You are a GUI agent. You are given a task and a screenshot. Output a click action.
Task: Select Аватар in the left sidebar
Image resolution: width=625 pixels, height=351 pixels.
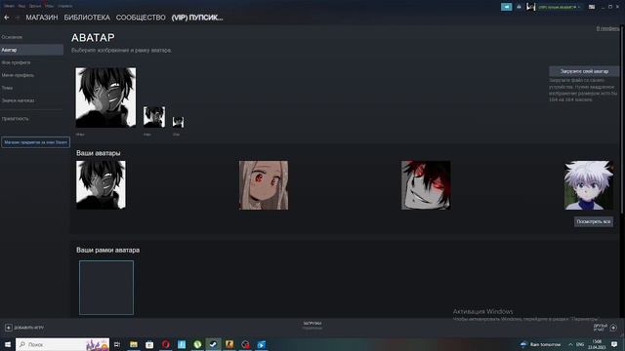pyautogui.click(x=32, y=50)
